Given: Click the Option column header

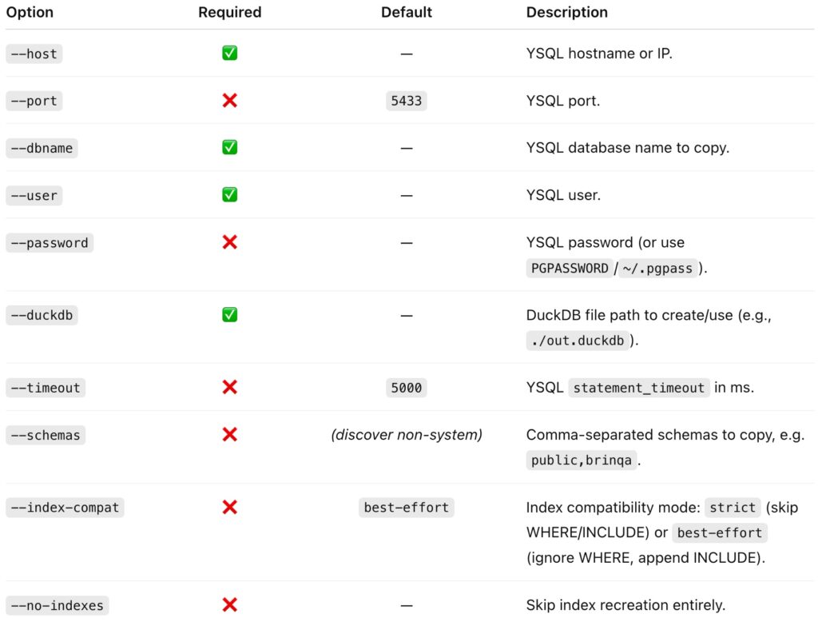Looking at the screenshot, I should click(30, 13).
